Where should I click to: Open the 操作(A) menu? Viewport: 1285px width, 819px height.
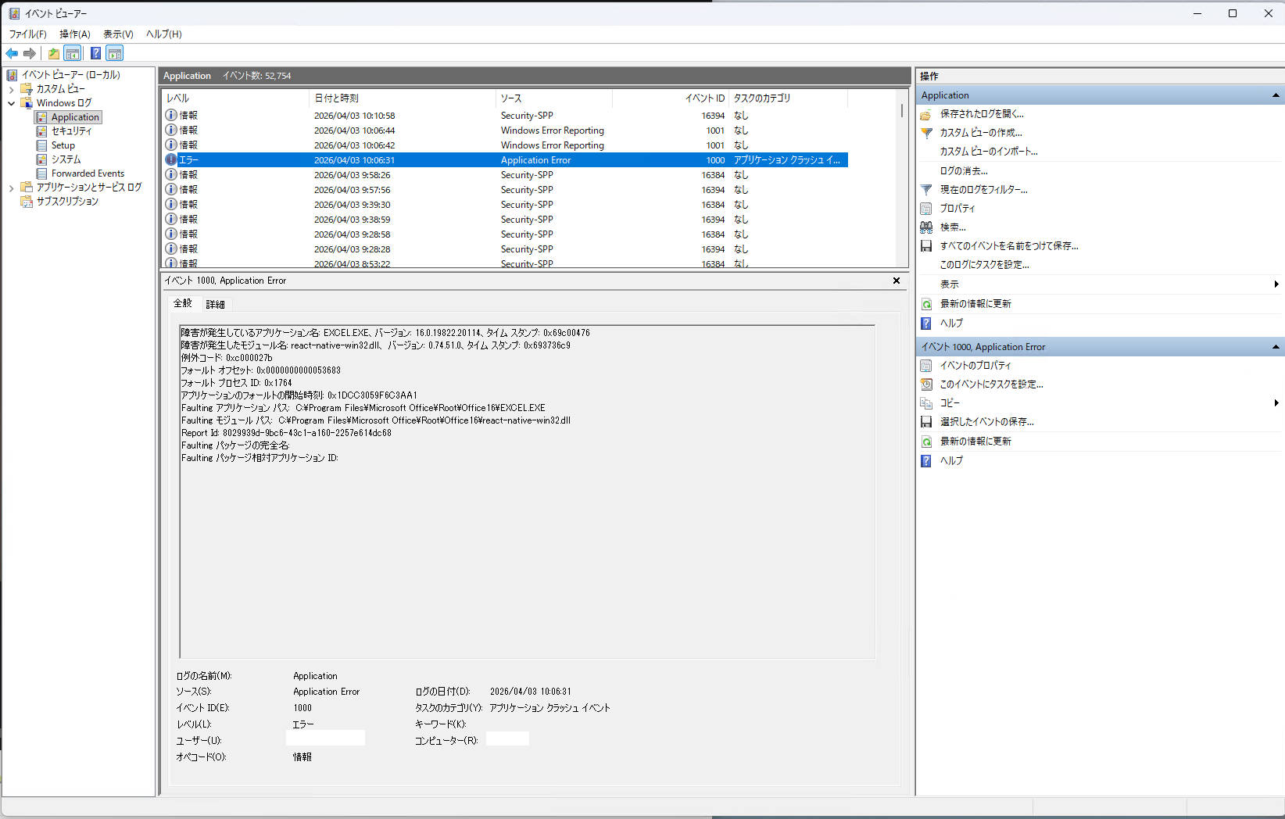click(74, 34)
